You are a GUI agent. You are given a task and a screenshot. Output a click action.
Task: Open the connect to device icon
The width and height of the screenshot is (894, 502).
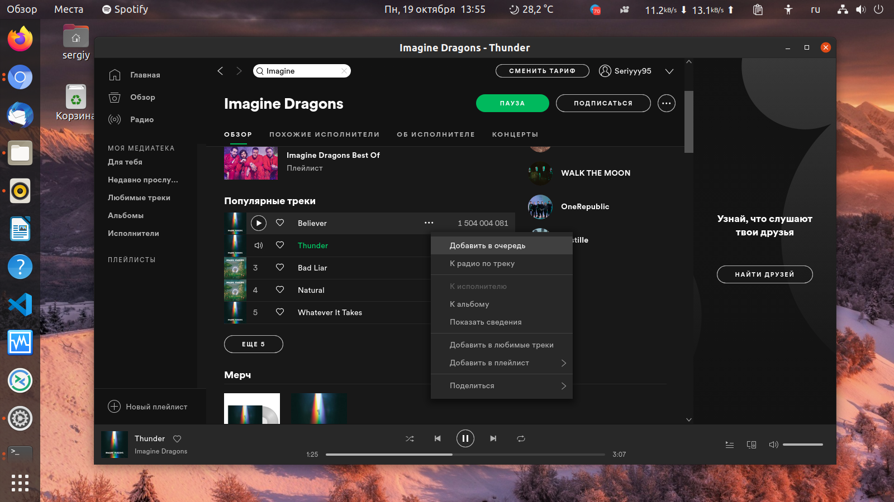tap(752, 445)
